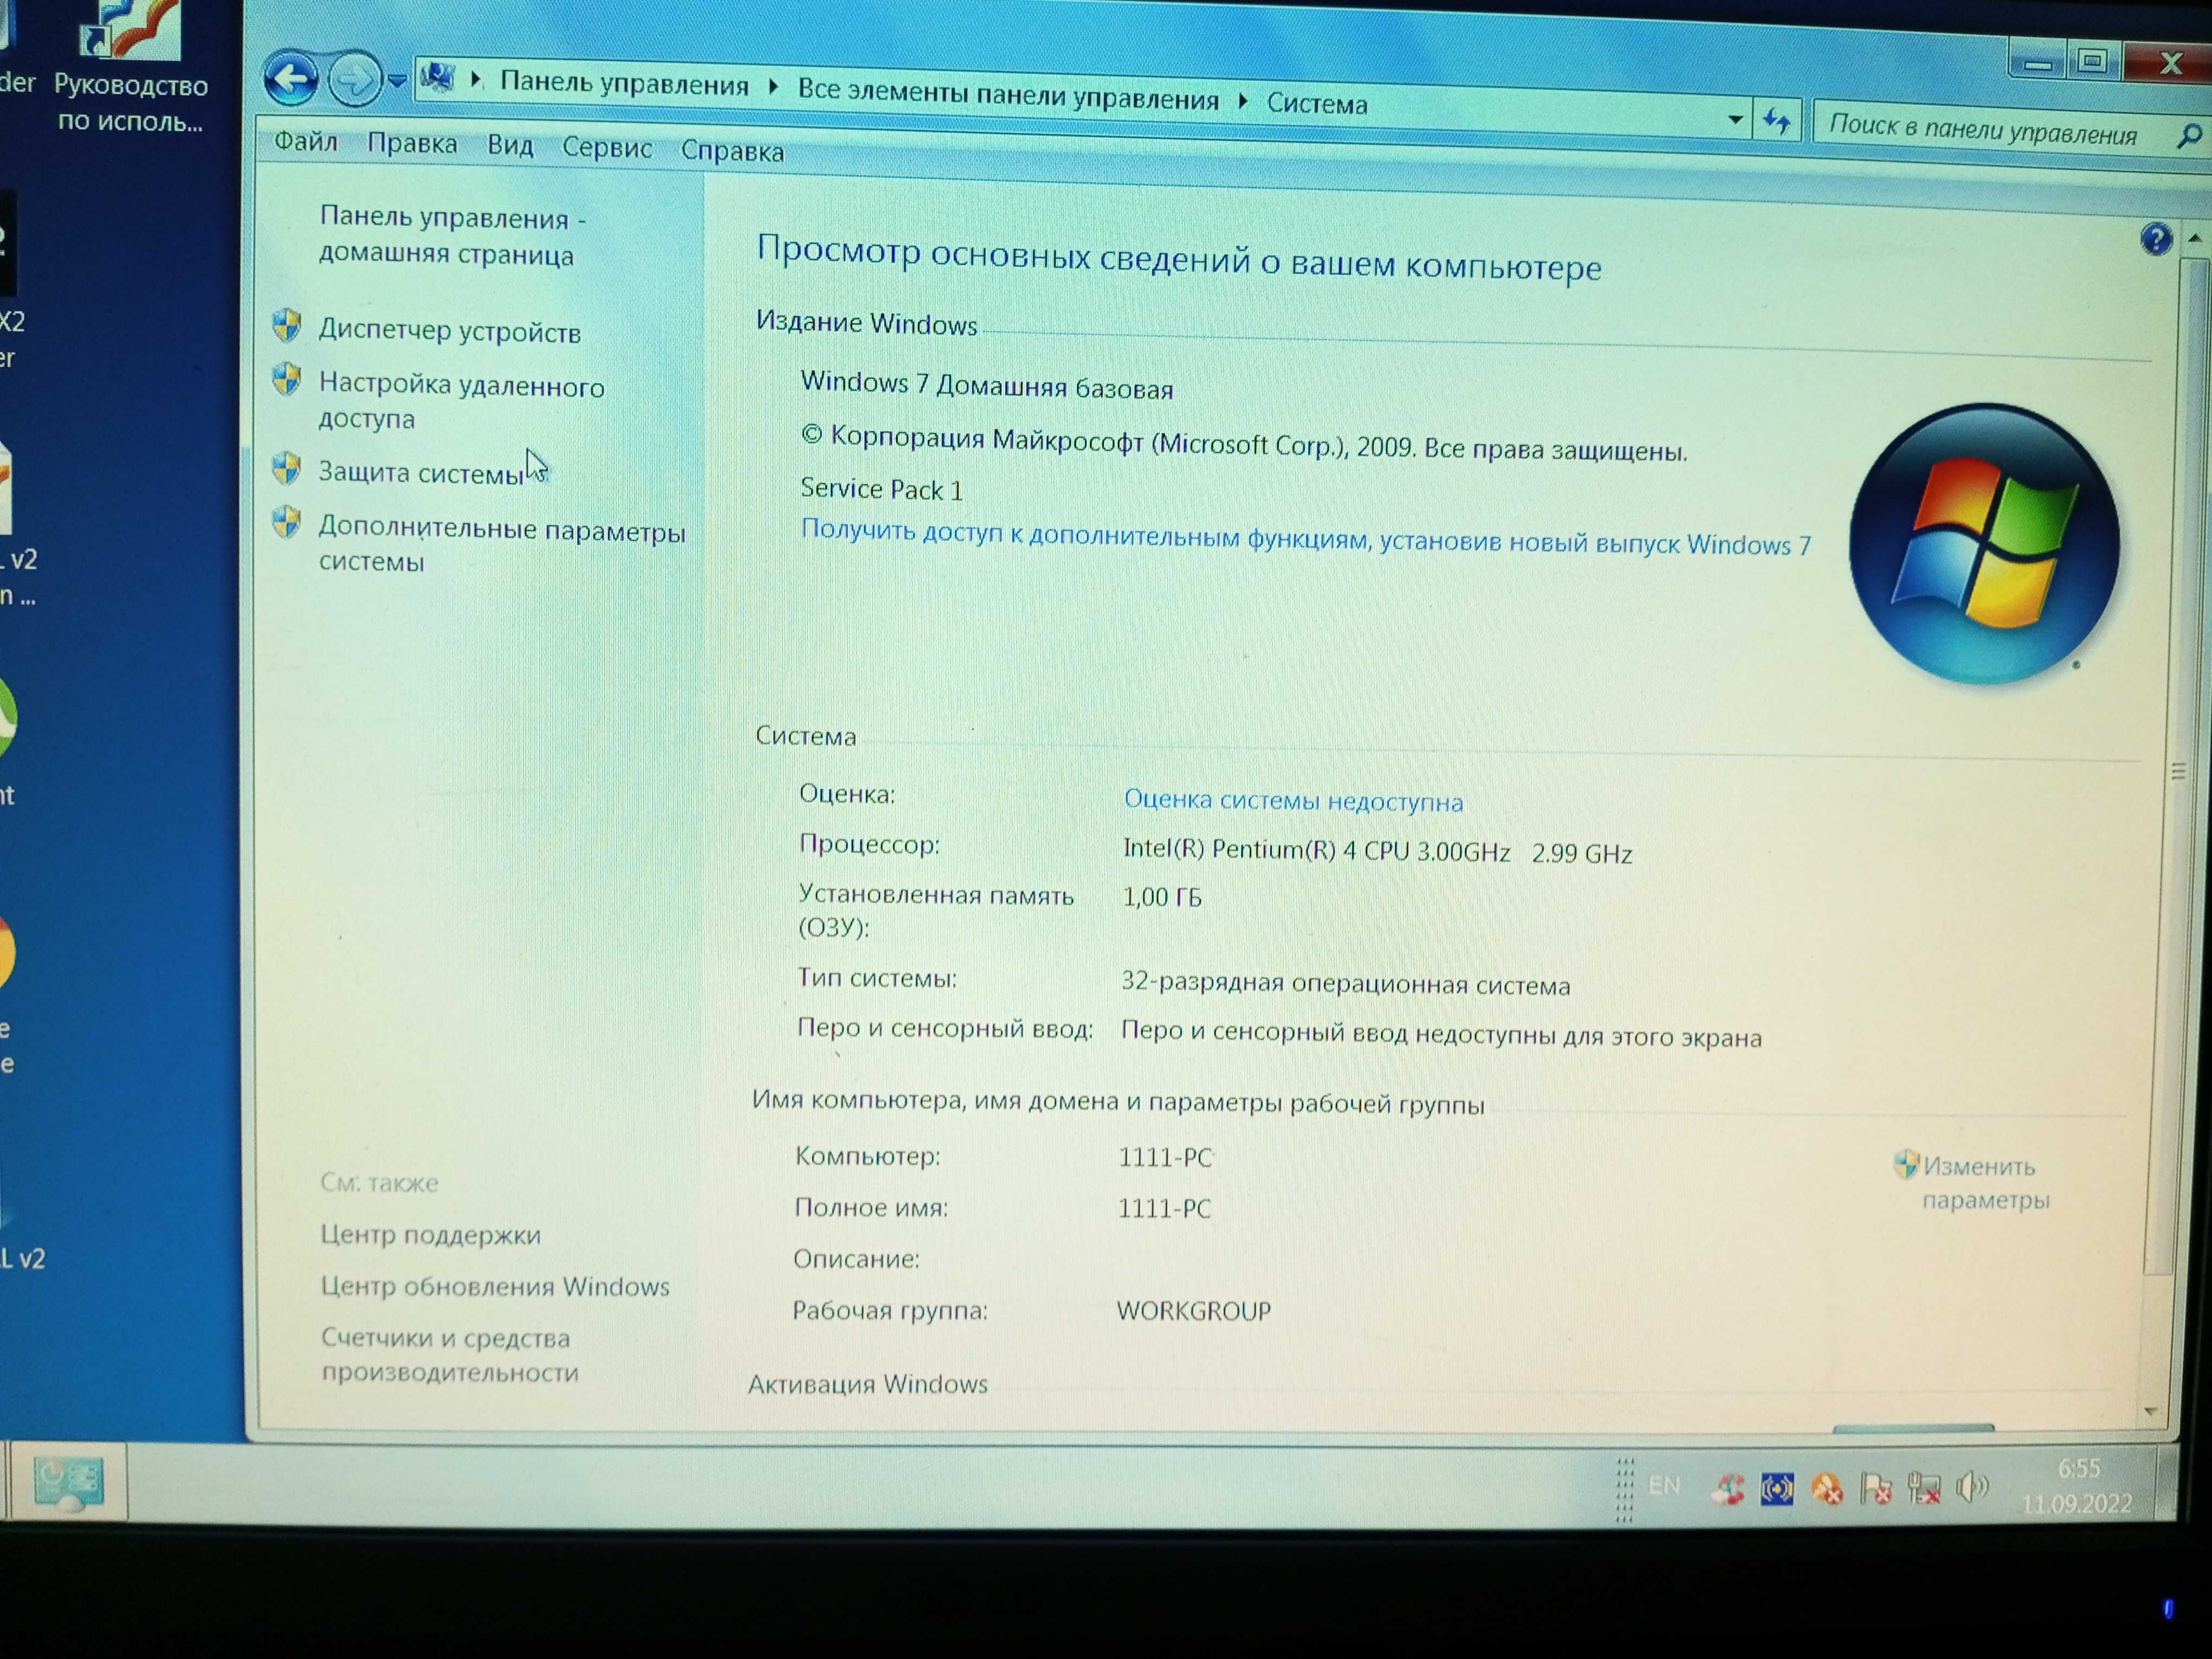Image resolution: width=2212 pixels, height=1659 pixels.
Task: Click shield icon beside Настройка удаленного доступа
Action: [x=287, y=379]
